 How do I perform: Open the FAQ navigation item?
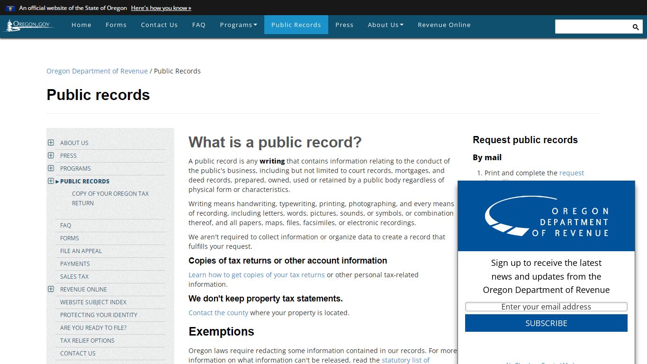(x=199, y=25)
